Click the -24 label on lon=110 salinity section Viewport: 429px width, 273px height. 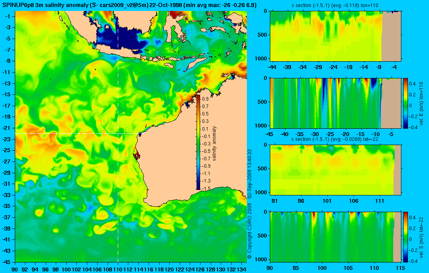[x=333, y=67]
